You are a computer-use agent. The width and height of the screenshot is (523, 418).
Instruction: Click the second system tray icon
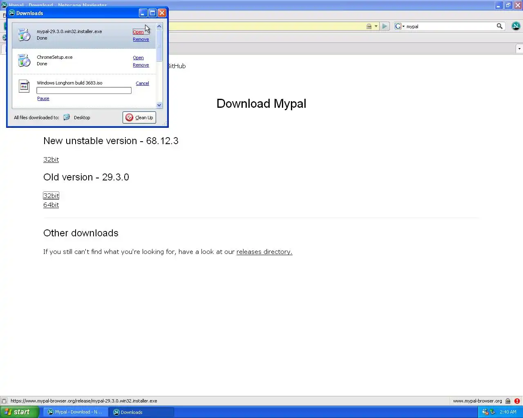493,412
